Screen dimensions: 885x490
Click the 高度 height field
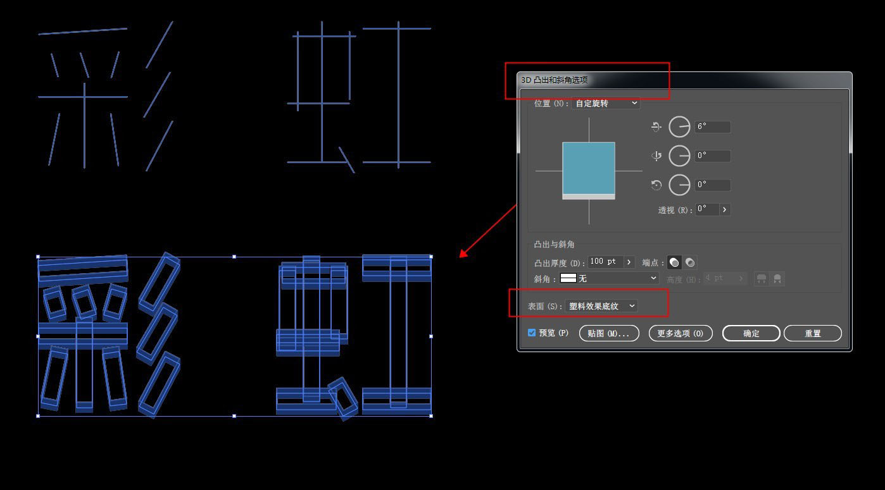click(720, 278)
